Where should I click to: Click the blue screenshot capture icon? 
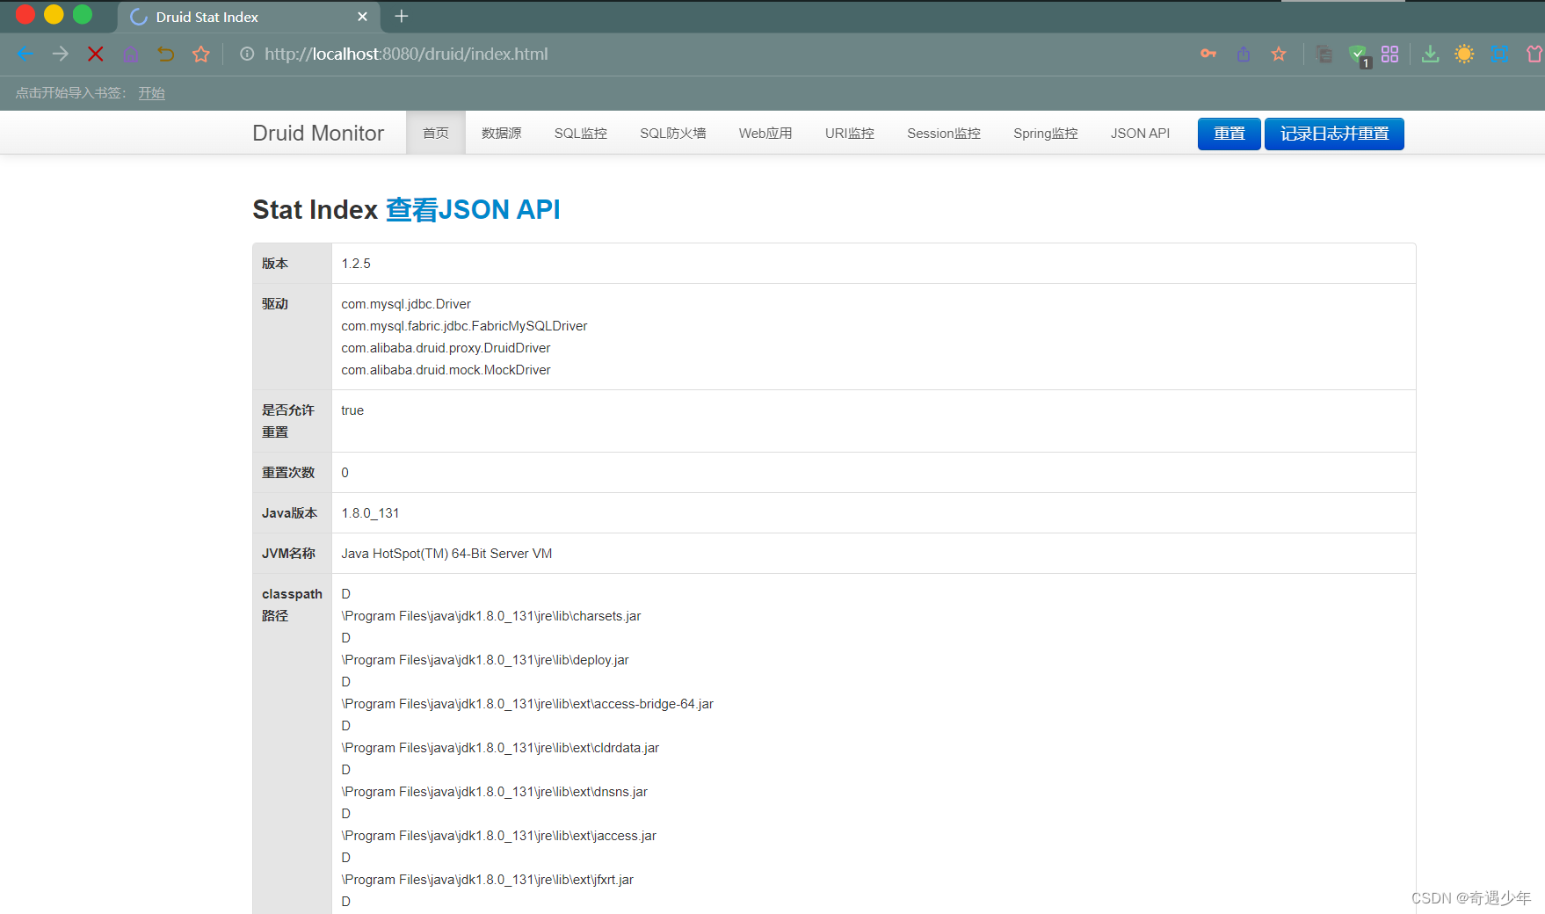1500,54
